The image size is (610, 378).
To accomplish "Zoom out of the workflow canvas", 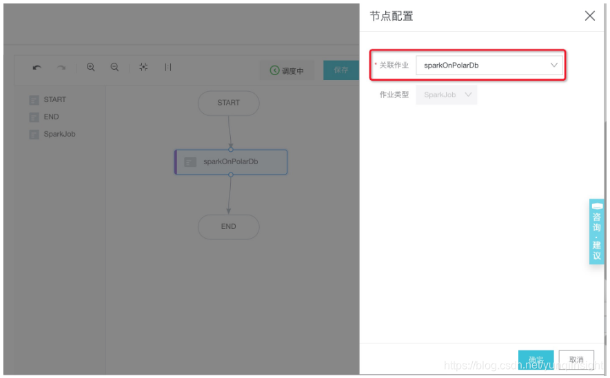I will point(114,67).
